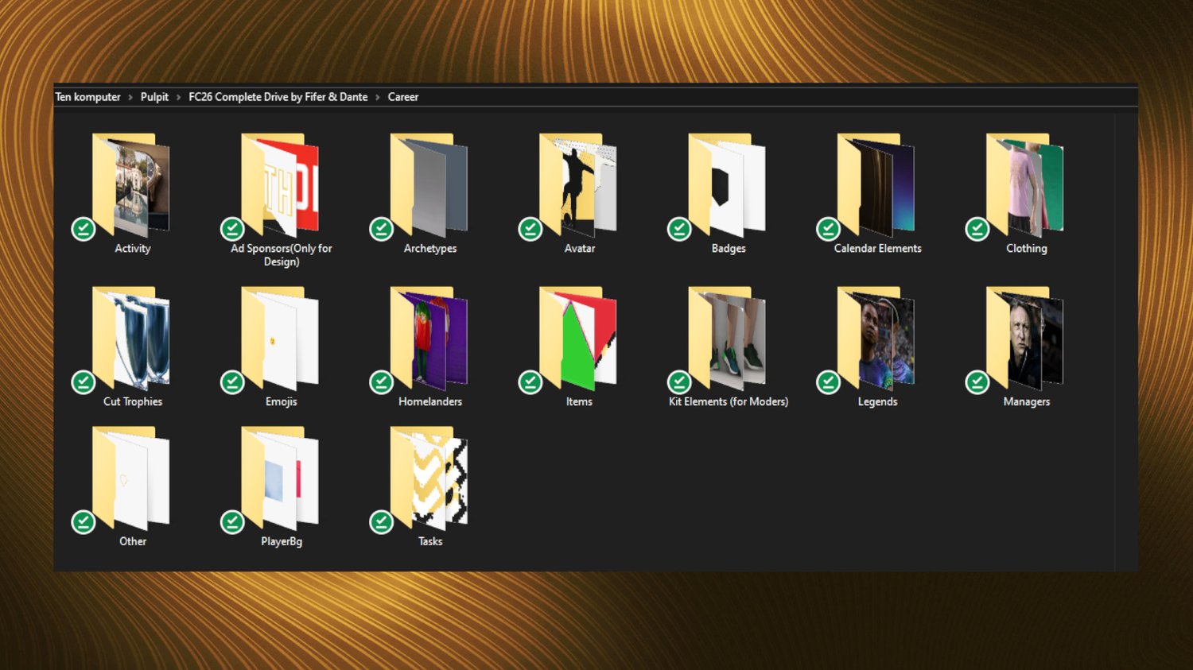Click the 'Tasks' folder name

[x=430, y=542]
